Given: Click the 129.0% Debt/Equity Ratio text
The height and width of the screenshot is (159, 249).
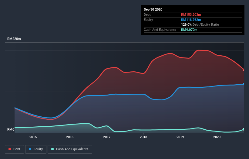Looking at the screenshot, I should coord(200,24).
